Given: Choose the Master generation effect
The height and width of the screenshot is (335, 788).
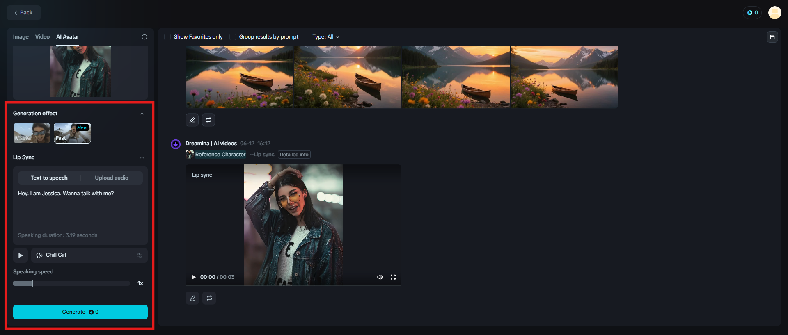Looking at the screenshot, I should pyautogui.click(x=32, y=133).
